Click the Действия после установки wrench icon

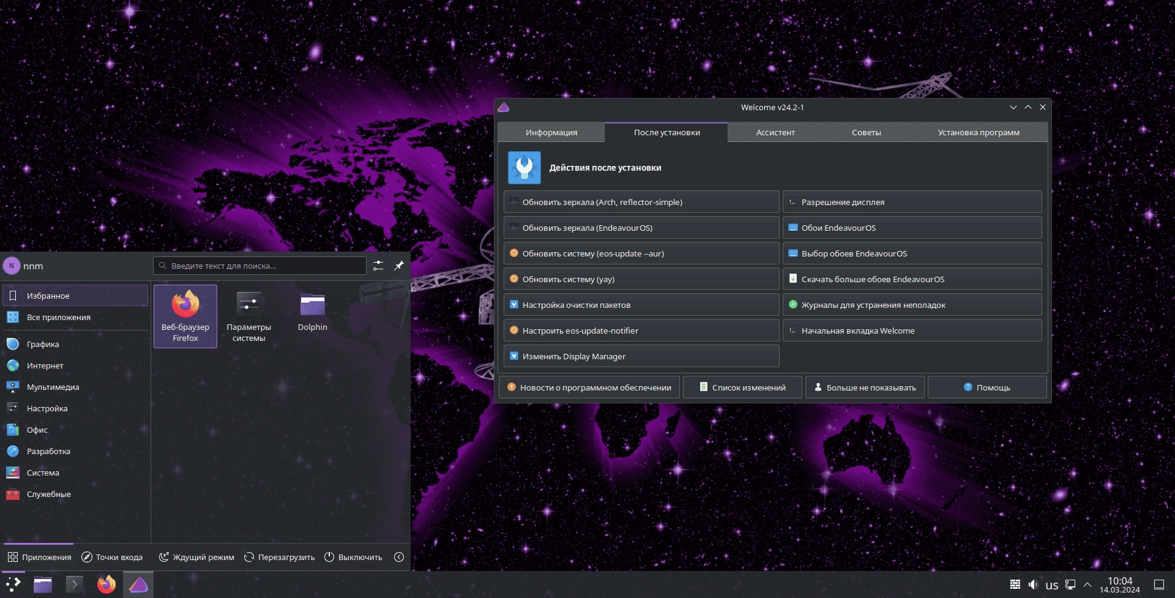click(x=524, y=168)
